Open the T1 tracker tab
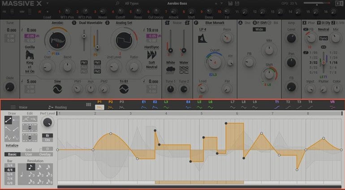This screenshot has height=190, width=345. click(x=277, y=105)
